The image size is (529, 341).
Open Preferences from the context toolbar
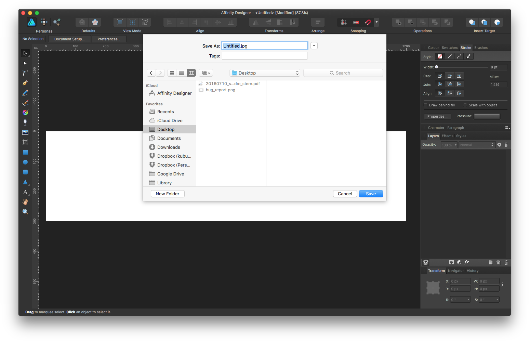(x=109, y=39)
